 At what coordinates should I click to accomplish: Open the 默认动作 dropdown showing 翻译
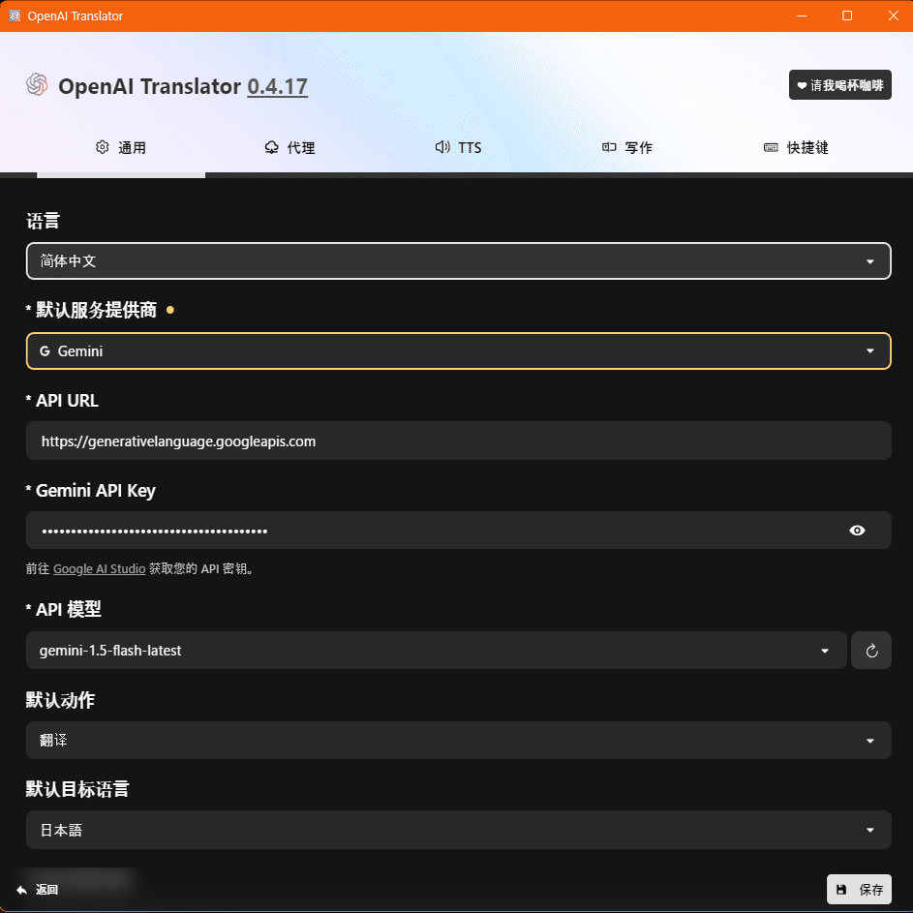(x=458, y=740)
